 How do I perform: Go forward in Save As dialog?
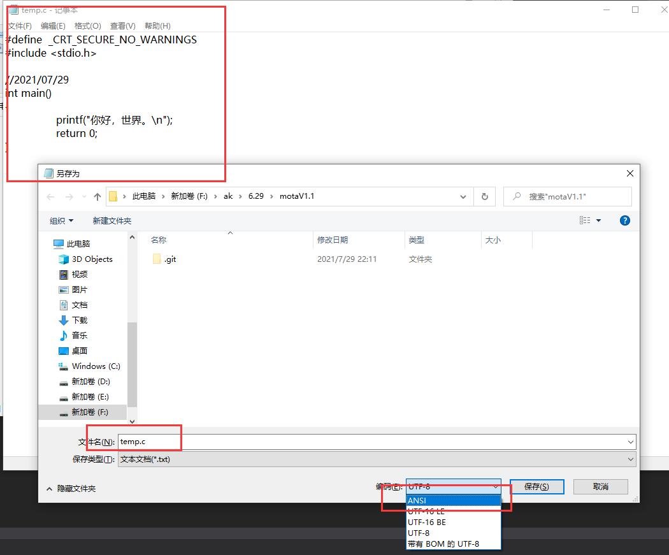(x=69, y=197)
